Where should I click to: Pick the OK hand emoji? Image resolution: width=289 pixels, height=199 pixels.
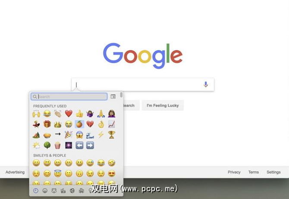[101, 124]
